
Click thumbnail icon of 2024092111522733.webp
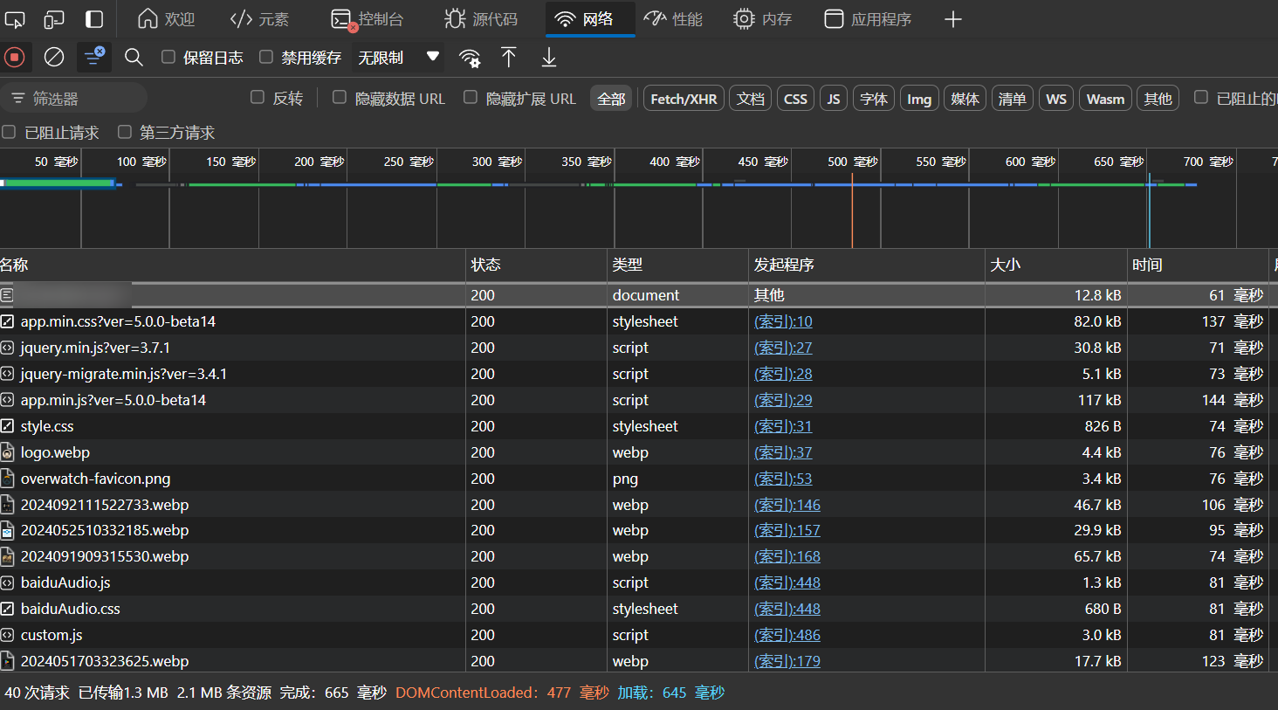7,505
